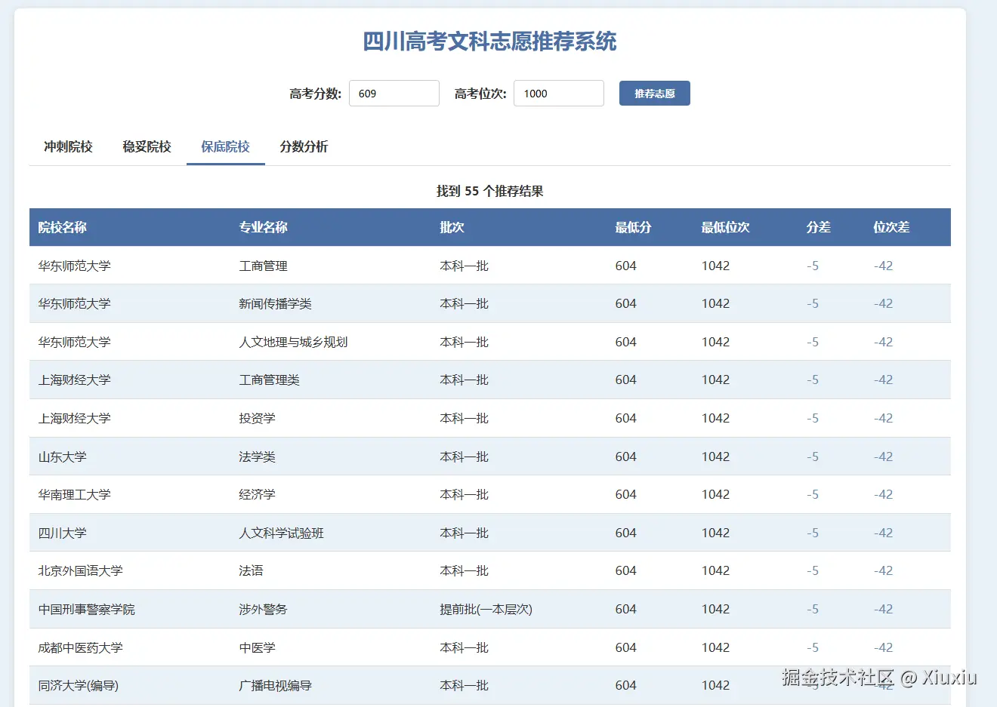Click the major cell 经济学
This screenshot has width=997, height=707.
click(258, 494)
